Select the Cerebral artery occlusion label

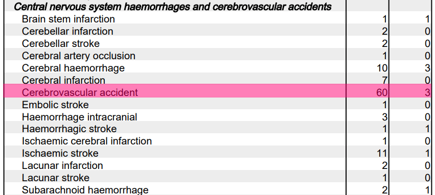pyautogui.click(x=79, y=56)
